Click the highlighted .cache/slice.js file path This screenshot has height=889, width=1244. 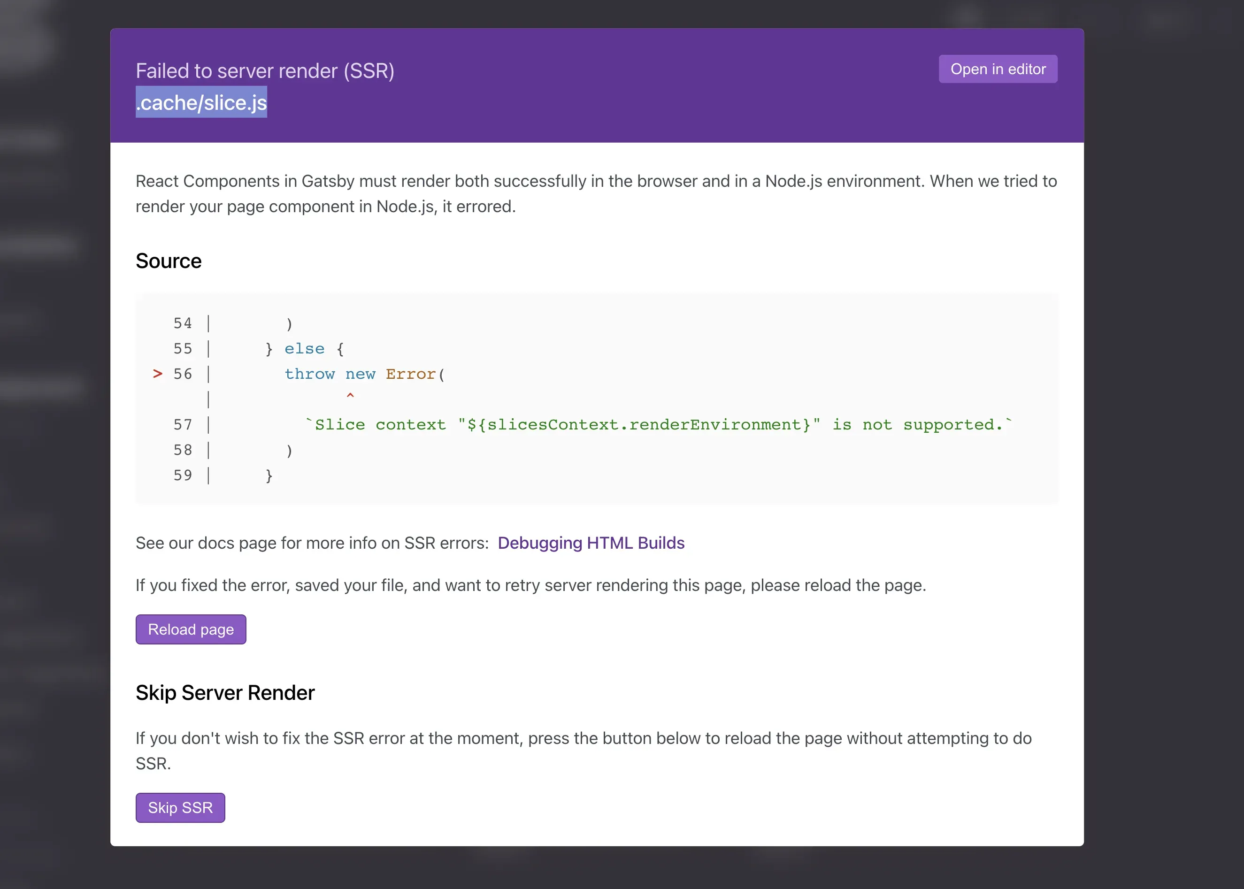click(x=201, y=103)
